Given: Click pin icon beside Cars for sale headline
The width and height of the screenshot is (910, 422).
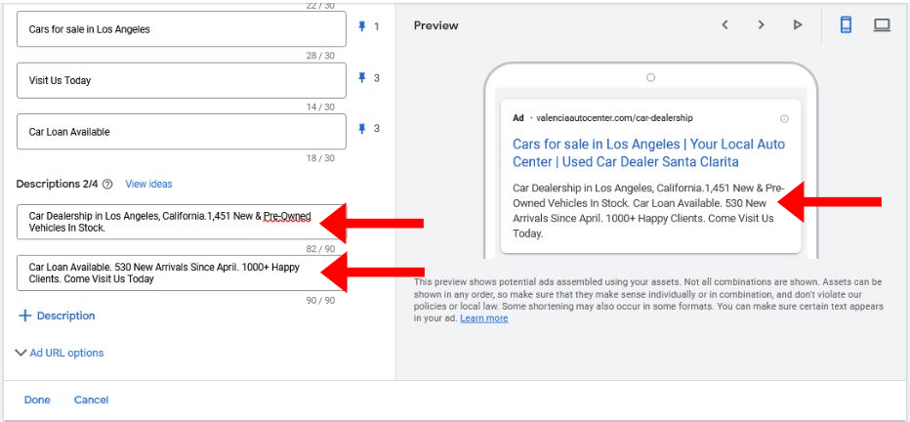Looking at the screenshot, I should [362, 28].
